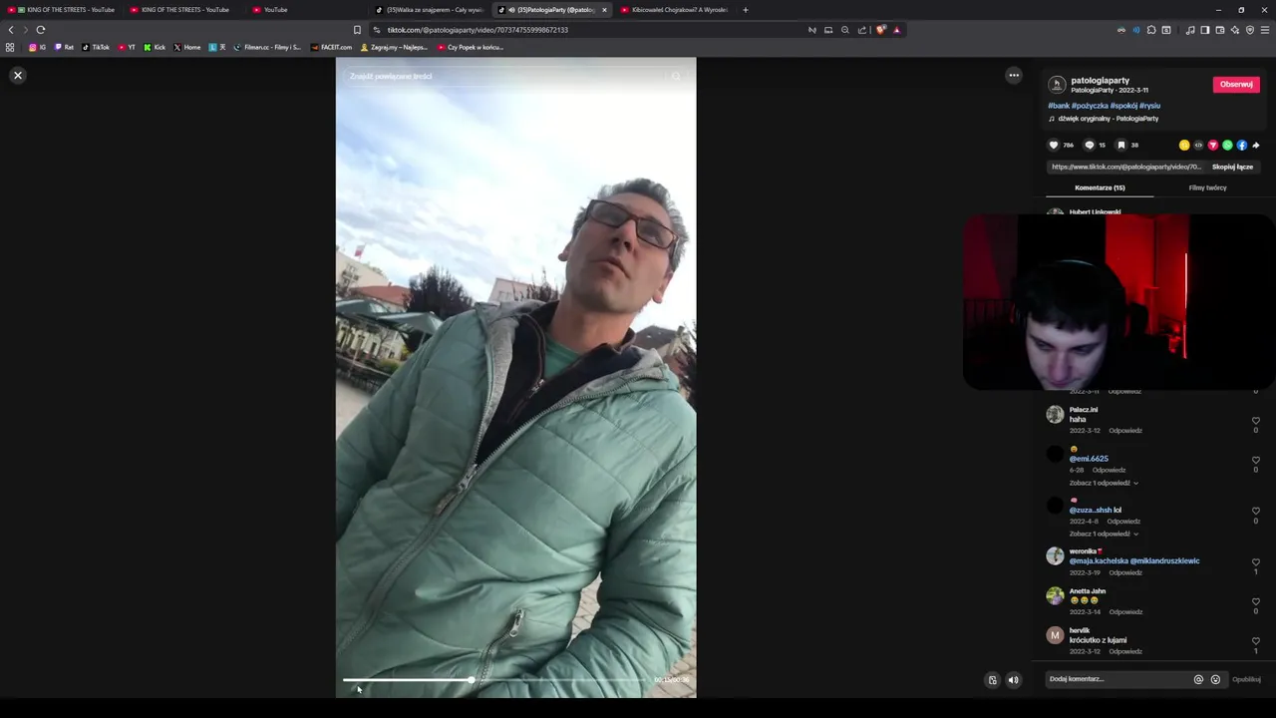Bookmark this page in address bar

357,30
